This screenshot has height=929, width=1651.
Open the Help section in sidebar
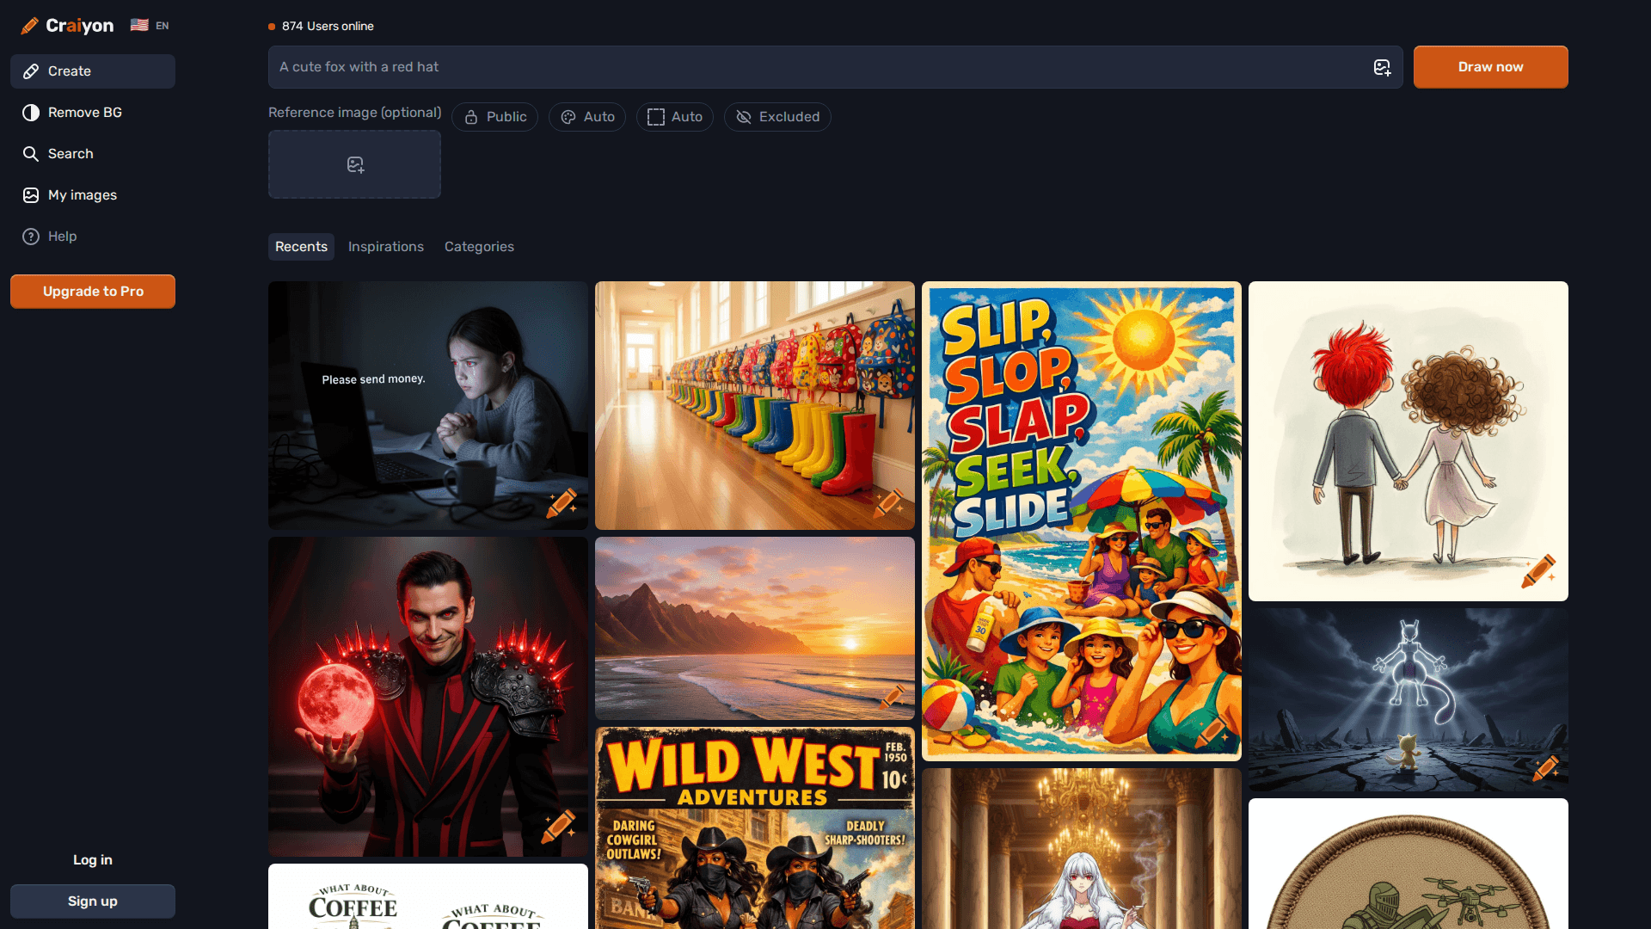point(62,237)
